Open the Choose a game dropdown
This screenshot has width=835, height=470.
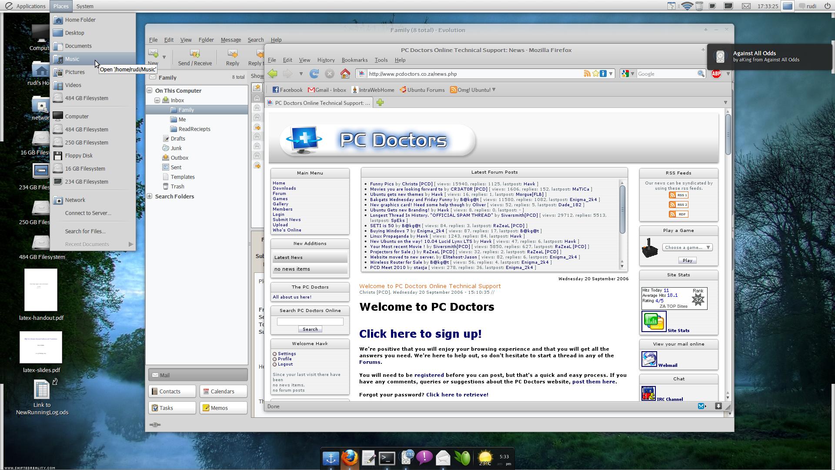point(687,247)
